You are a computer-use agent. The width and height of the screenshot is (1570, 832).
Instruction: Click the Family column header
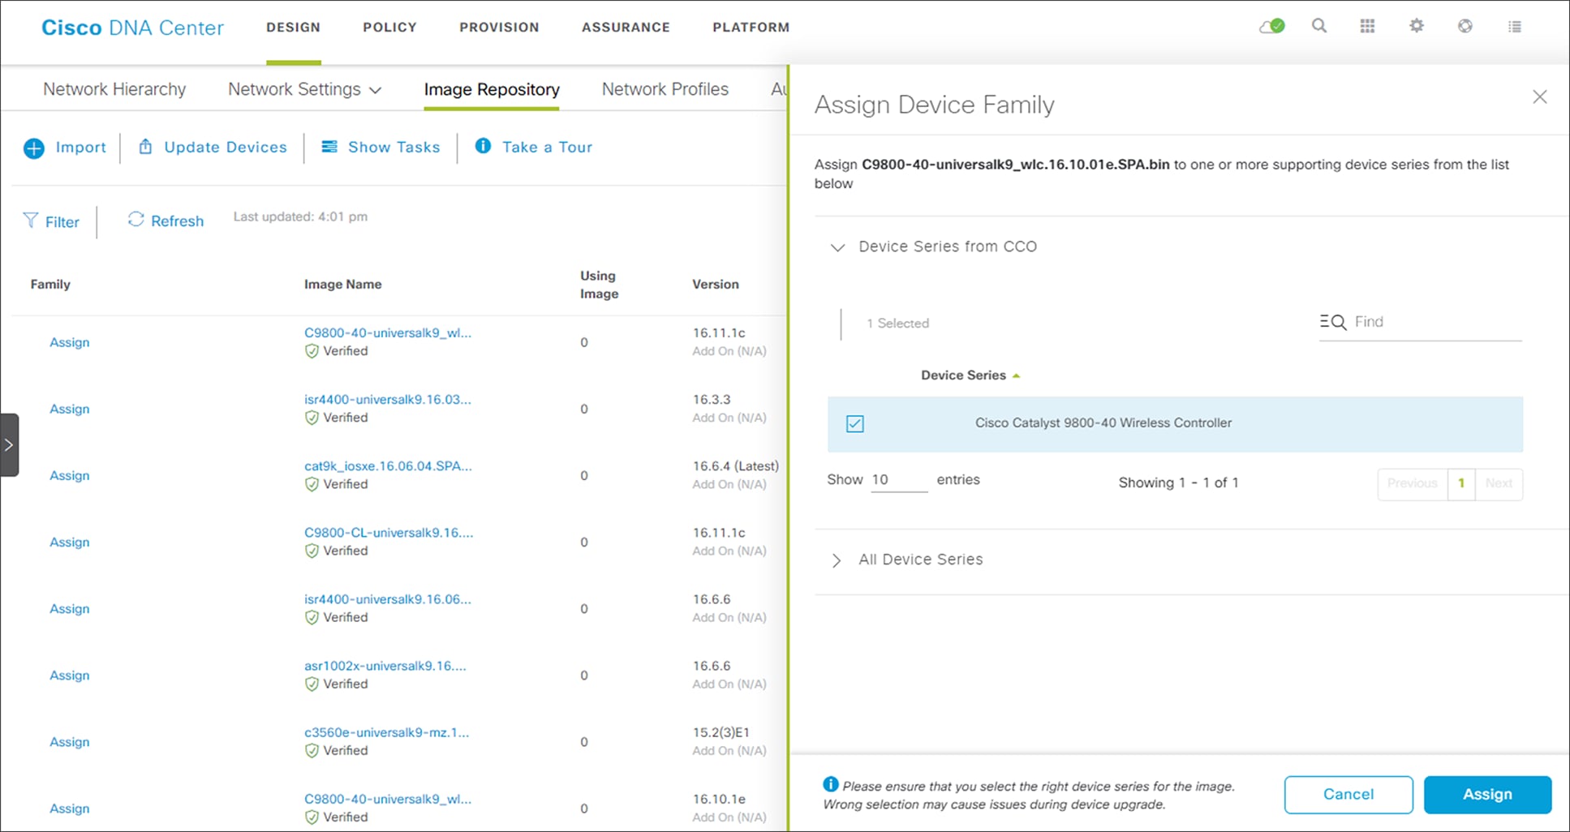click(50, 284)
